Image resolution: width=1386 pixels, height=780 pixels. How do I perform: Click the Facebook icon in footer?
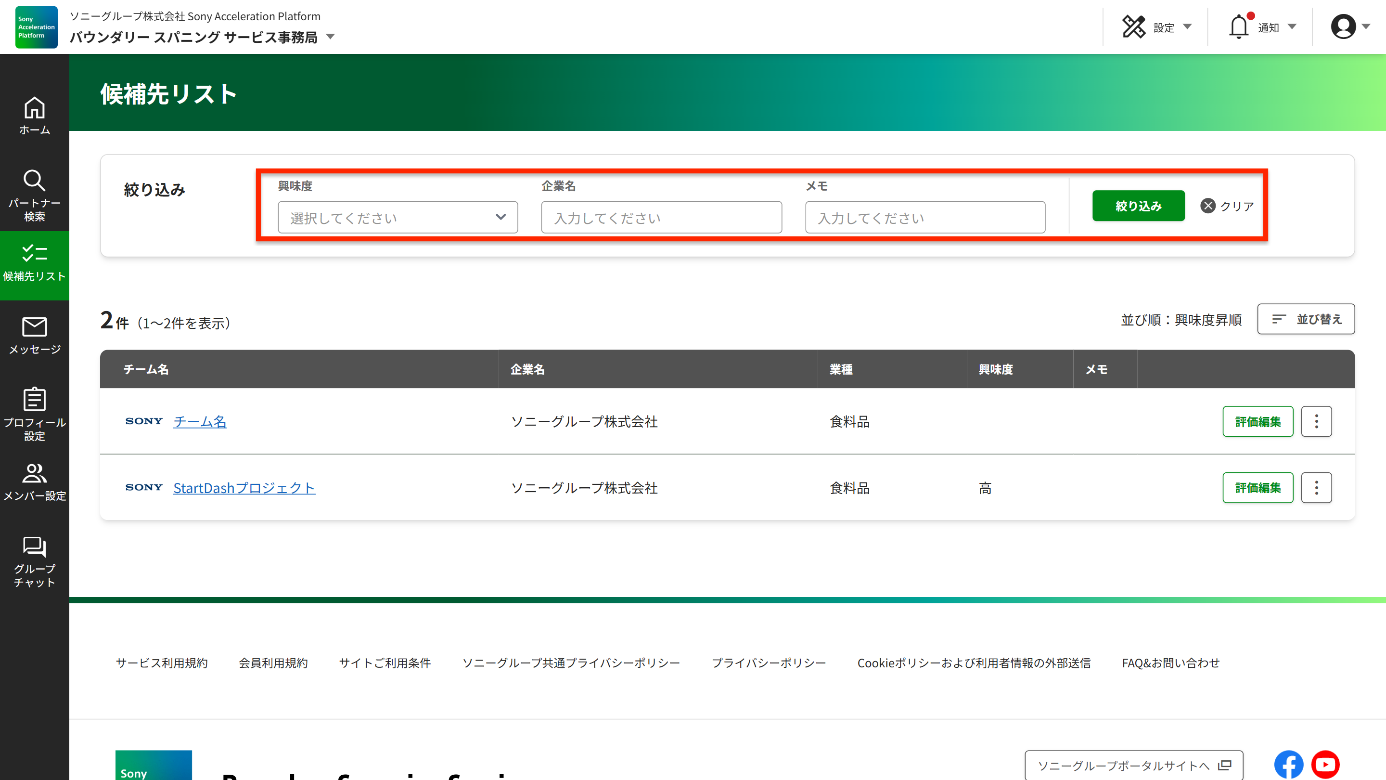(1288, 765)
